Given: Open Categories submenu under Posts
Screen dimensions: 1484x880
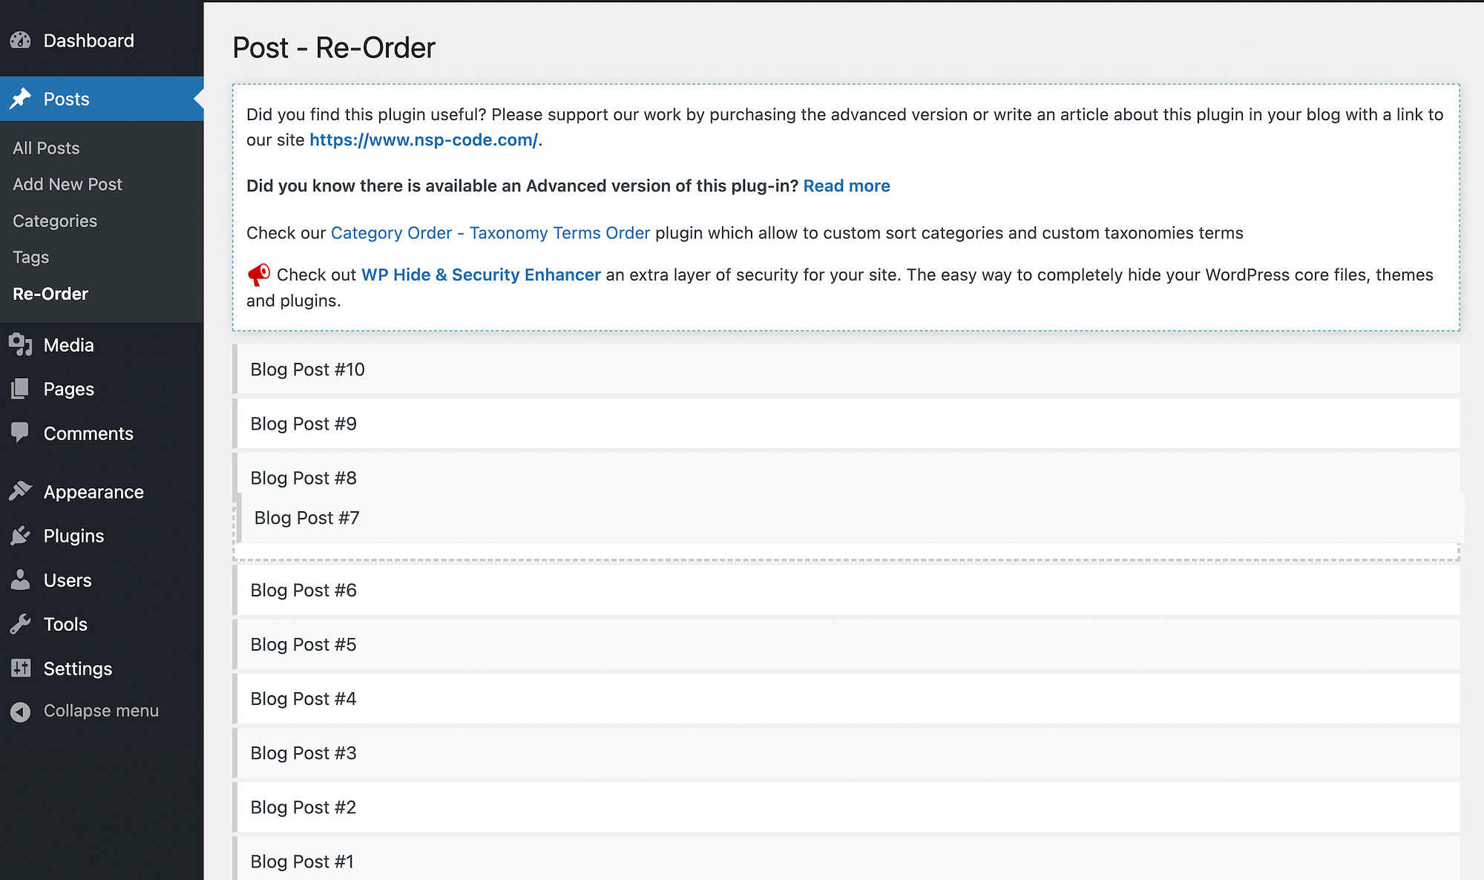Looking at the screenshot, I should 54,220.
